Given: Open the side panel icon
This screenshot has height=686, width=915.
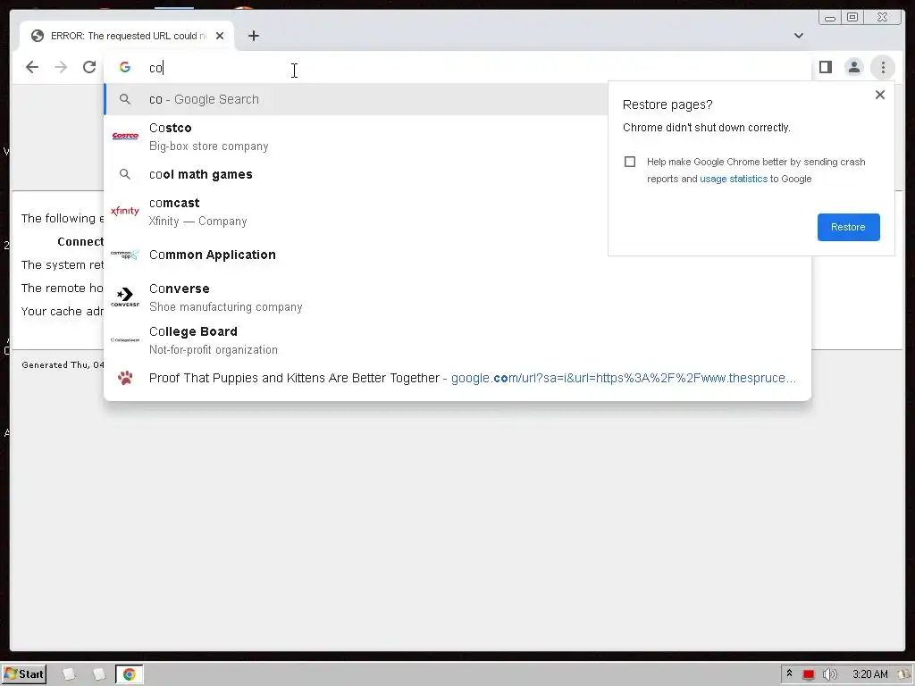Looking at the screenshot, I should point(825,67).
